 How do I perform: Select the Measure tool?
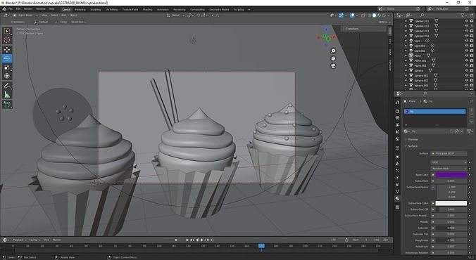click(x=7, y=95)
